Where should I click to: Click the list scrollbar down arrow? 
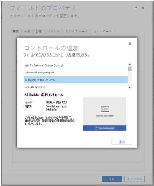coord(130,88)
